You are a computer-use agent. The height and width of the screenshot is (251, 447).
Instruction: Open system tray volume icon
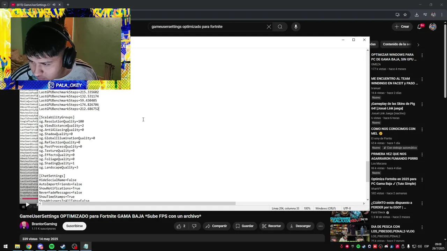click(x=419, y=246)
